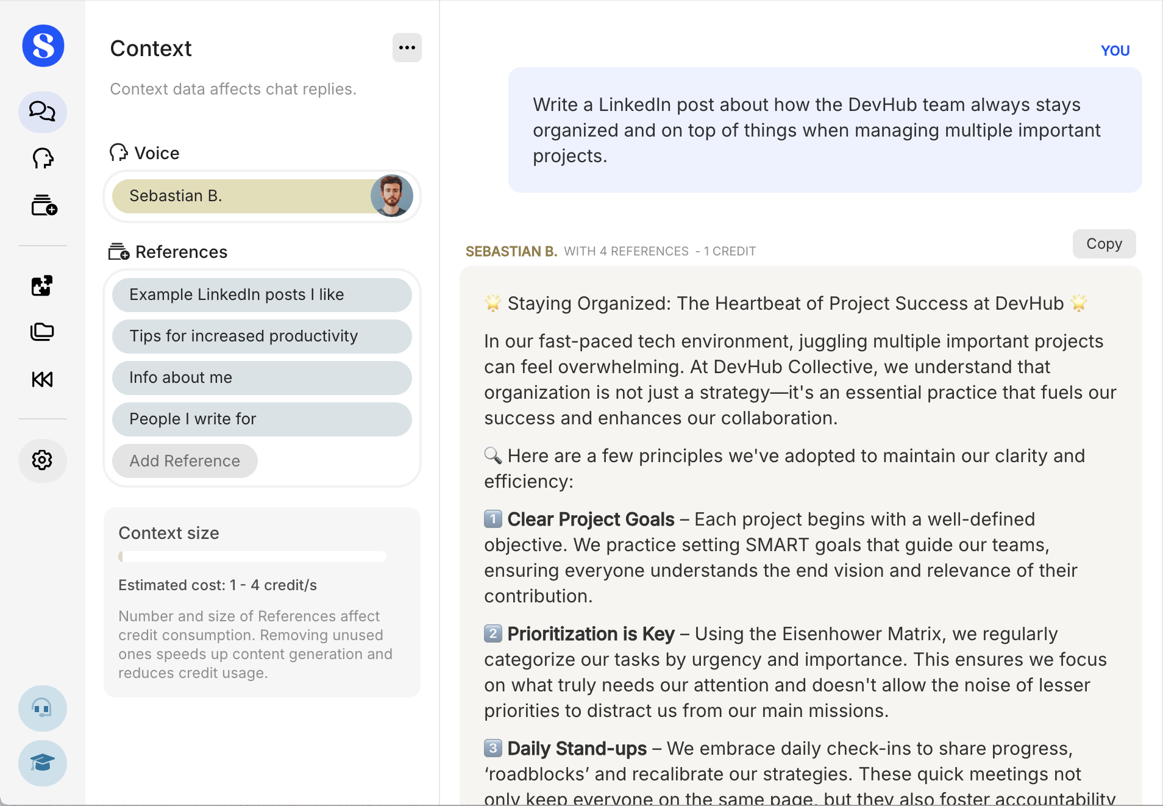Open the chats icon in sidebar

42,112
